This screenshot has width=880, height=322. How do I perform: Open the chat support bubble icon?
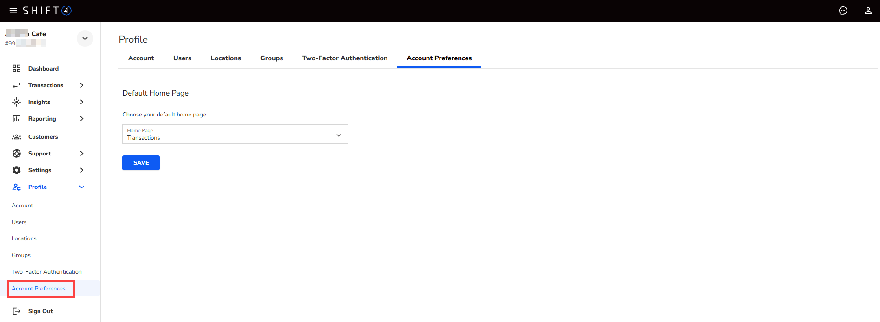click(x=843, y=11)
